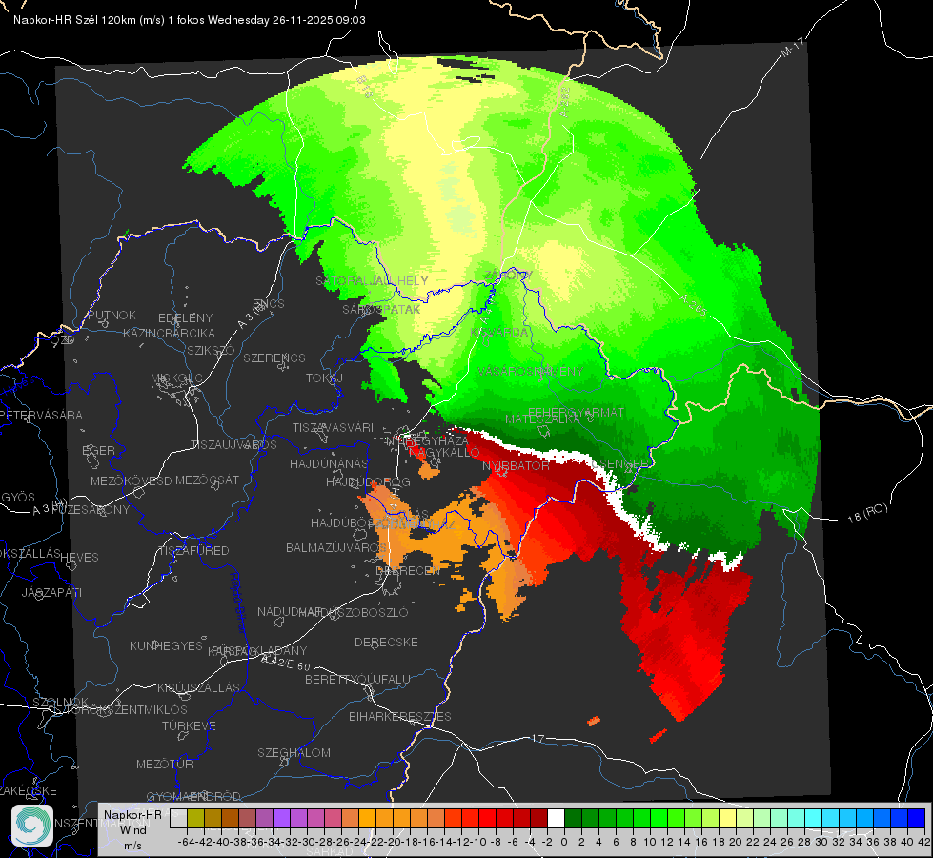Click the MEZŐCSÁT label
This screenshot has width=933, height=858.
click(207, 480)
